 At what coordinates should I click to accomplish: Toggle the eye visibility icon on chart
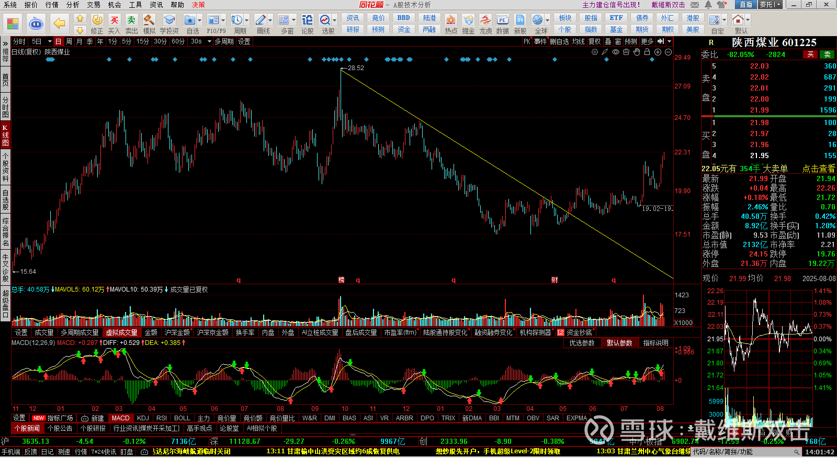(x=616, y=52)
